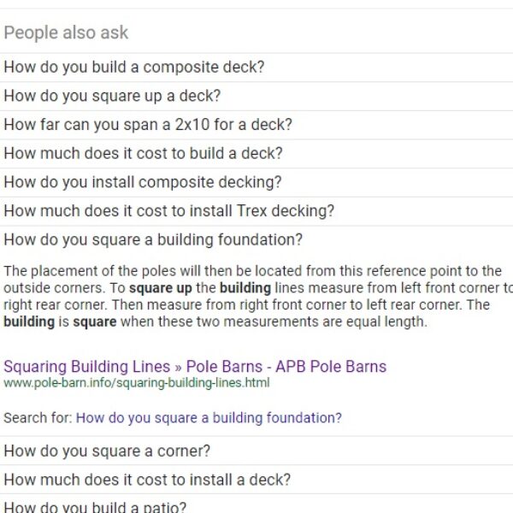This screenshot has height=513, width=513.
Task: Expand 'How much does it cost to install a deck?'
Action: coord(146,480)
